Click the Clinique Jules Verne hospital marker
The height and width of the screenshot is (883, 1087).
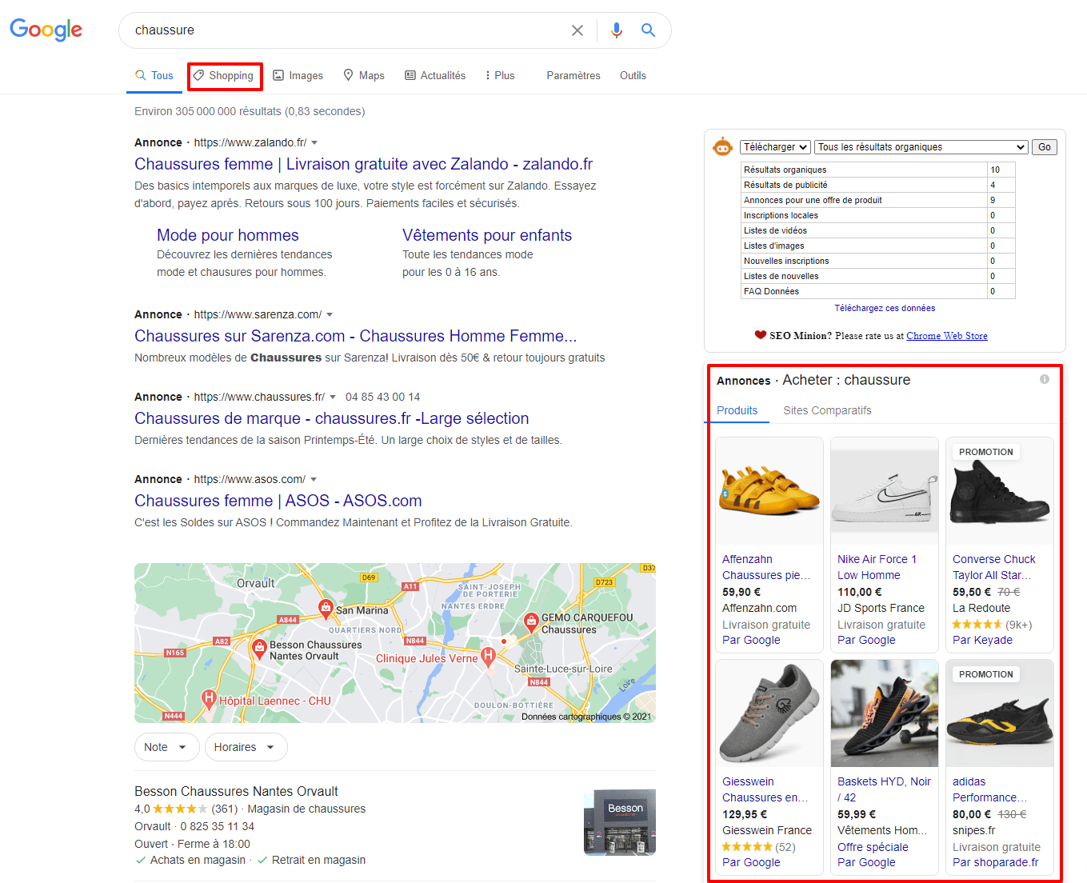click(488, 656)
